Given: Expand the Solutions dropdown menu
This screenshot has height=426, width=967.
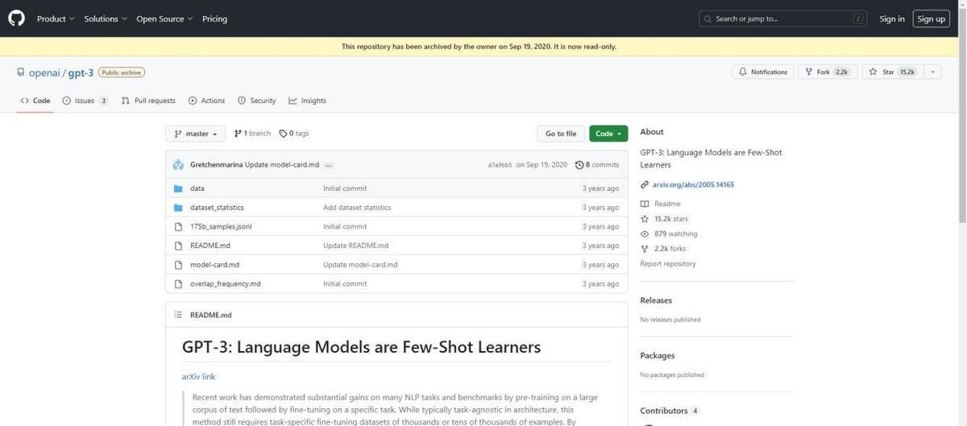Looking at the screenshot, I should point(106,19).
